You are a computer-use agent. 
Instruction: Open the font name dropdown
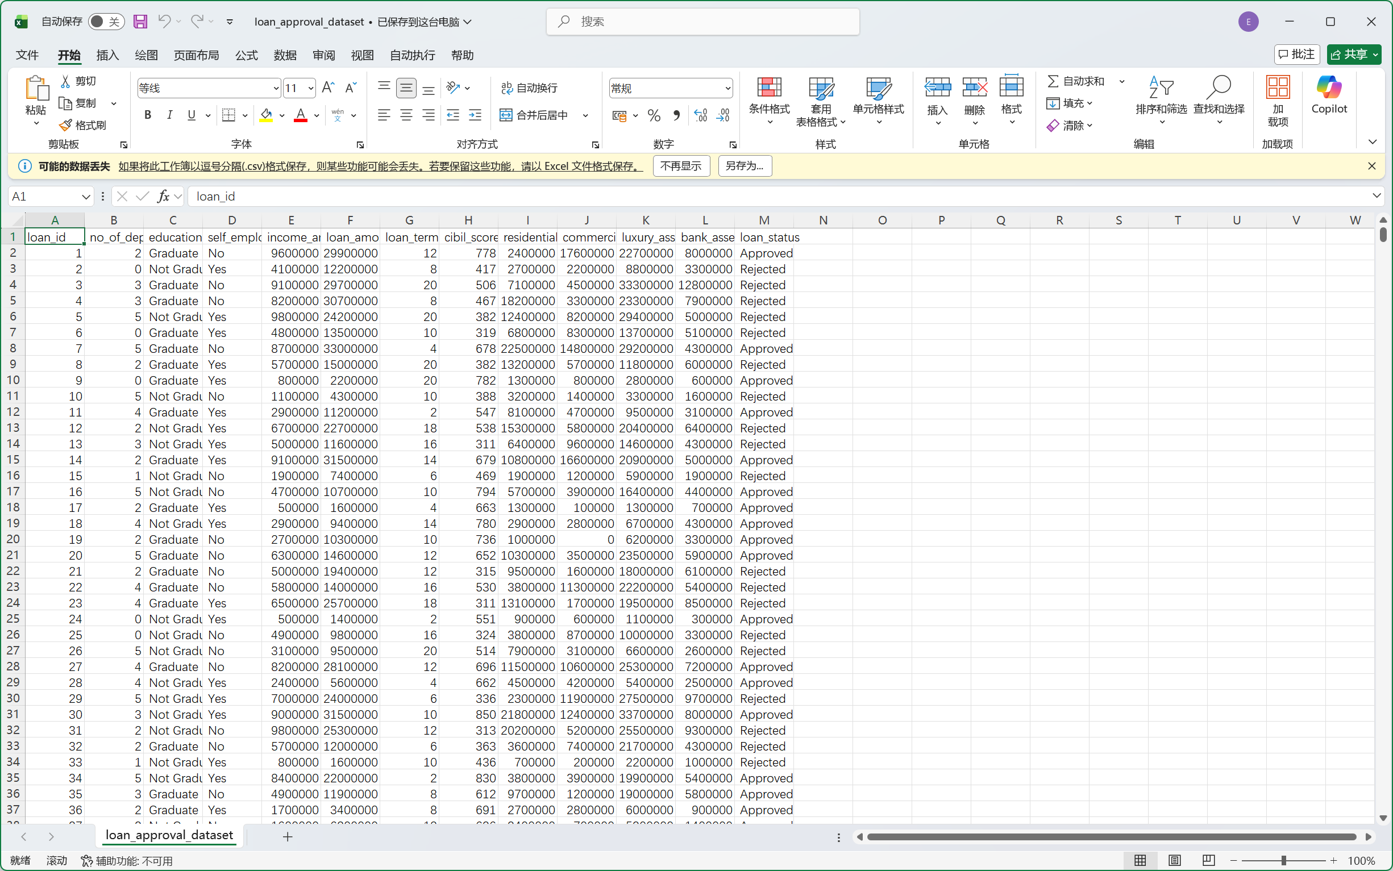pos(276,88)
